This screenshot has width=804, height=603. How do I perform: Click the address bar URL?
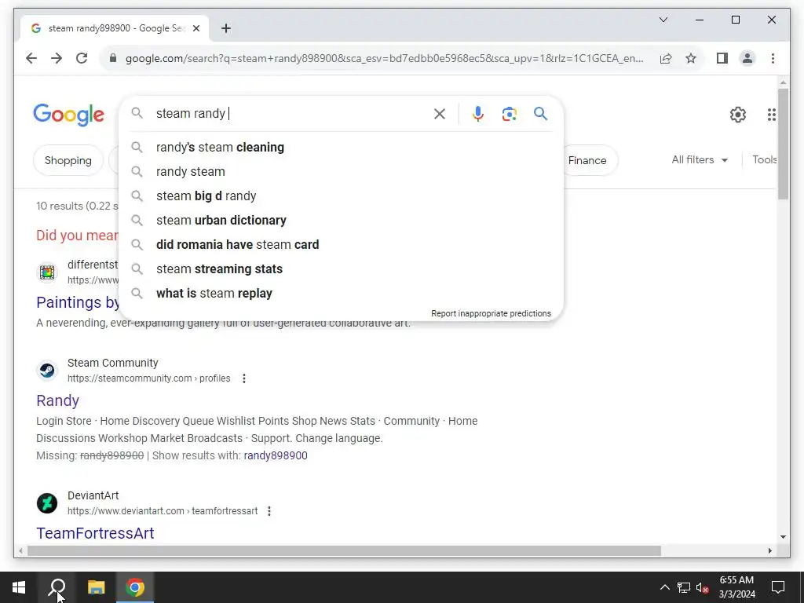click(384, 58)
